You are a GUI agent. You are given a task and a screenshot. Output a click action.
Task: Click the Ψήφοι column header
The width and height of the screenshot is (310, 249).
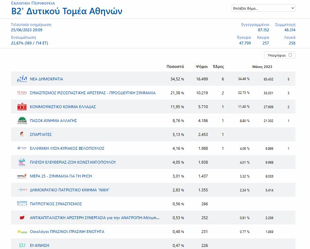click(x=202, y=67)
